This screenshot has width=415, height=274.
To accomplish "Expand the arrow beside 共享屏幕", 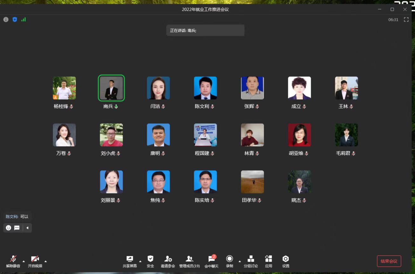I will (x=140, y=261).
